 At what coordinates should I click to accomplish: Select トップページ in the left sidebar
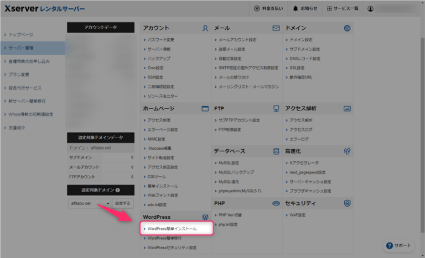pyautogui.click(x=22, y=34)
